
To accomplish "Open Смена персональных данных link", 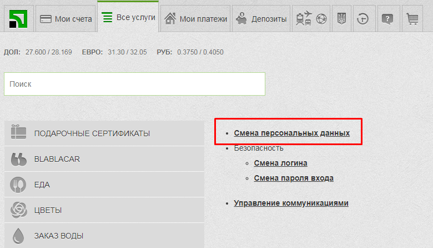I will [x=291, y=133].
